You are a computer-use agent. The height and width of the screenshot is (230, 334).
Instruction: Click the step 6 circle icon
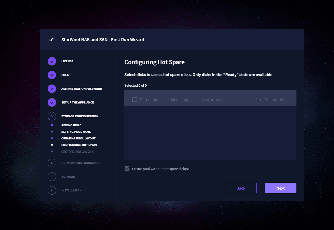click(52, 163)
